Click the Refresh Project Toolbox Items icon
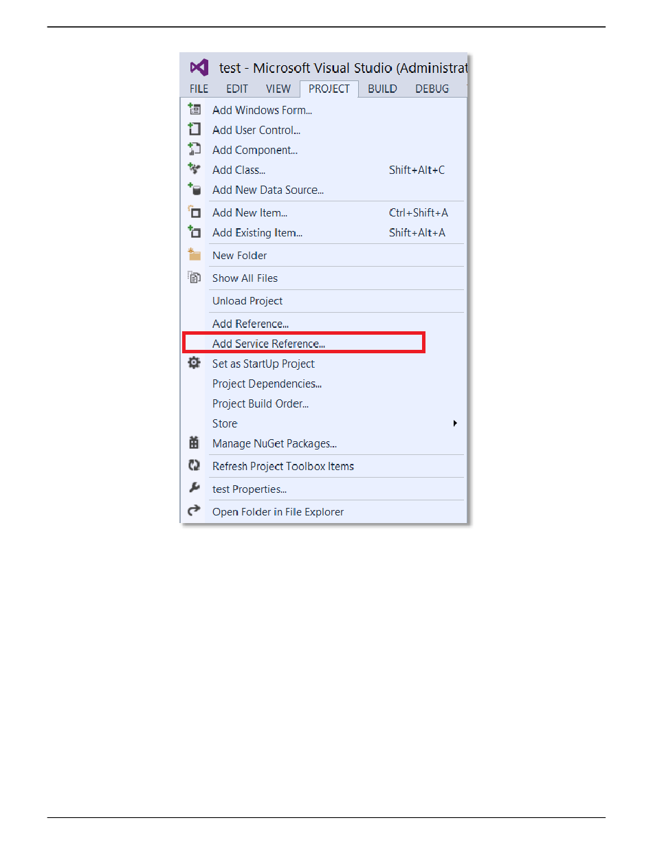653x866 pixels. click(x=195, y=466)
